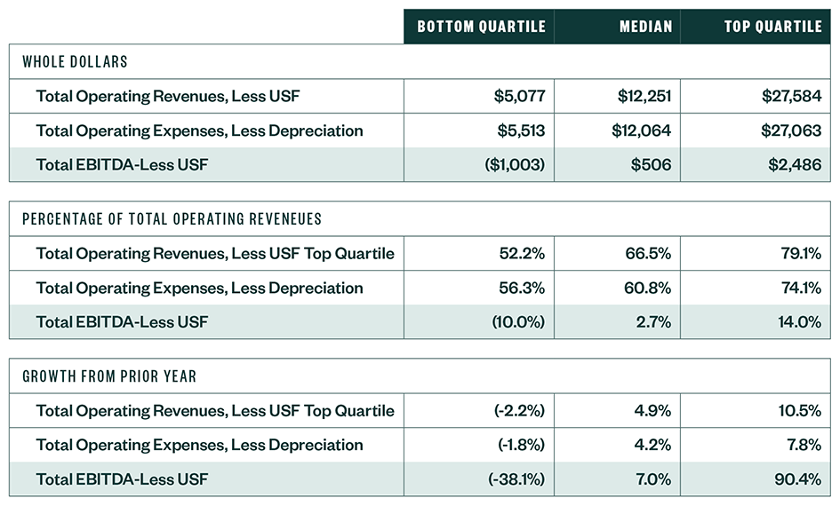Select the Median column header
Image resolution: width=840 pixels, height=506 pixels.
[645, 27]
